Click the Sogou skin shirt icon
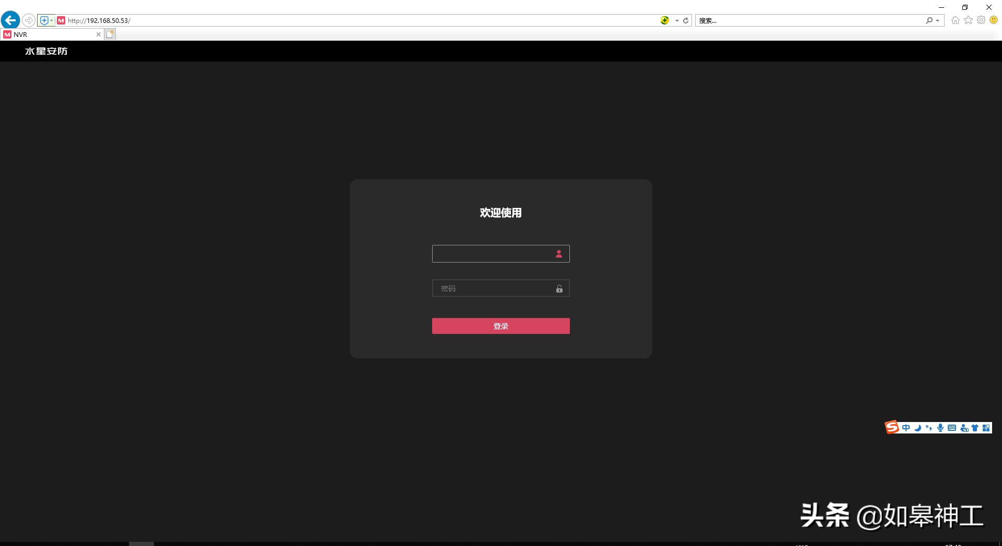 [x=975, y=427]
